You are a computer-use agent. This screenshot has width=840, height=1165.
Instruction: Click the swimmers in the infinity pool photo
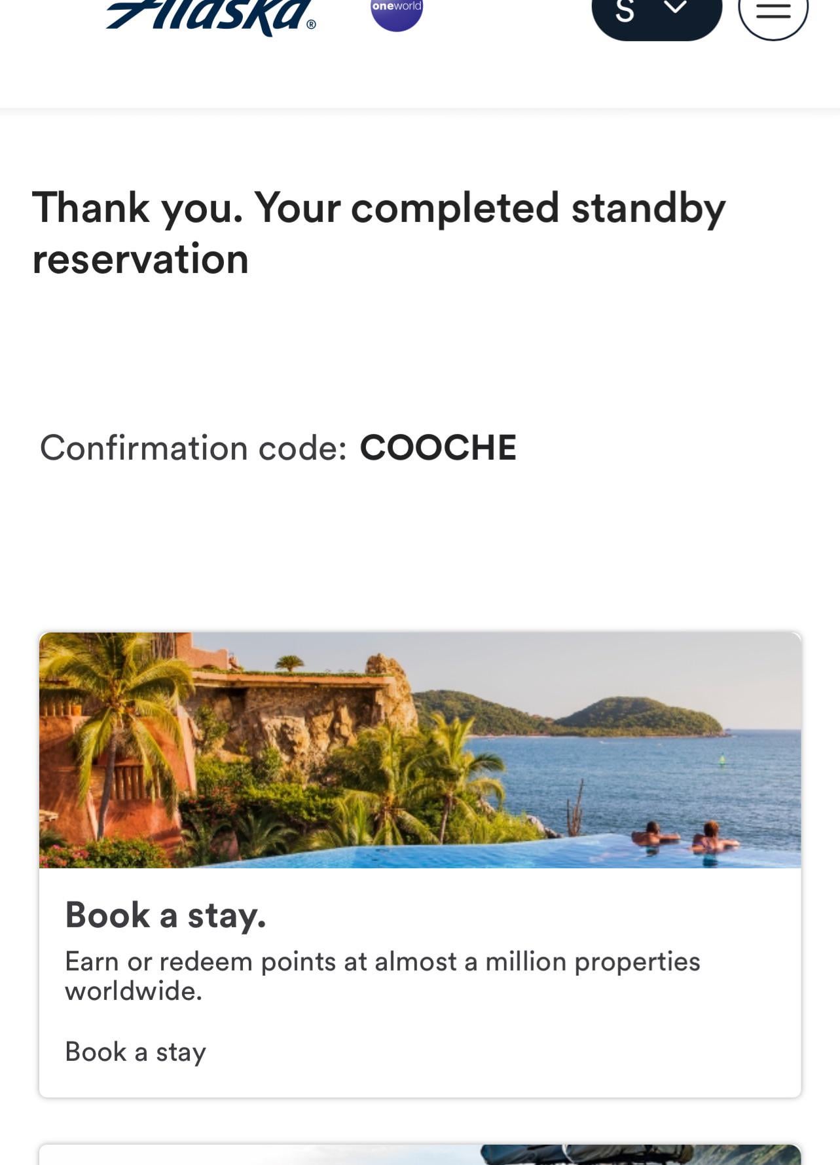(x=684, y=840)
